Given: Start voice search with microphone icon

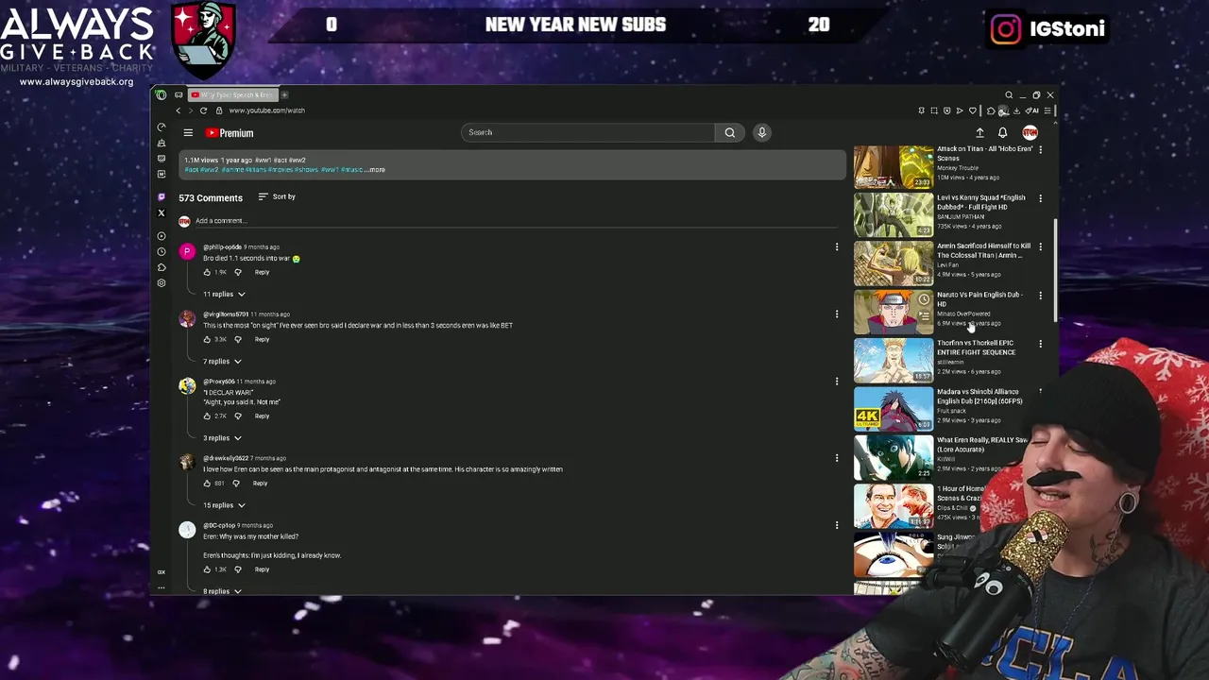Looking at the screenshot, I should click(761, 132).
